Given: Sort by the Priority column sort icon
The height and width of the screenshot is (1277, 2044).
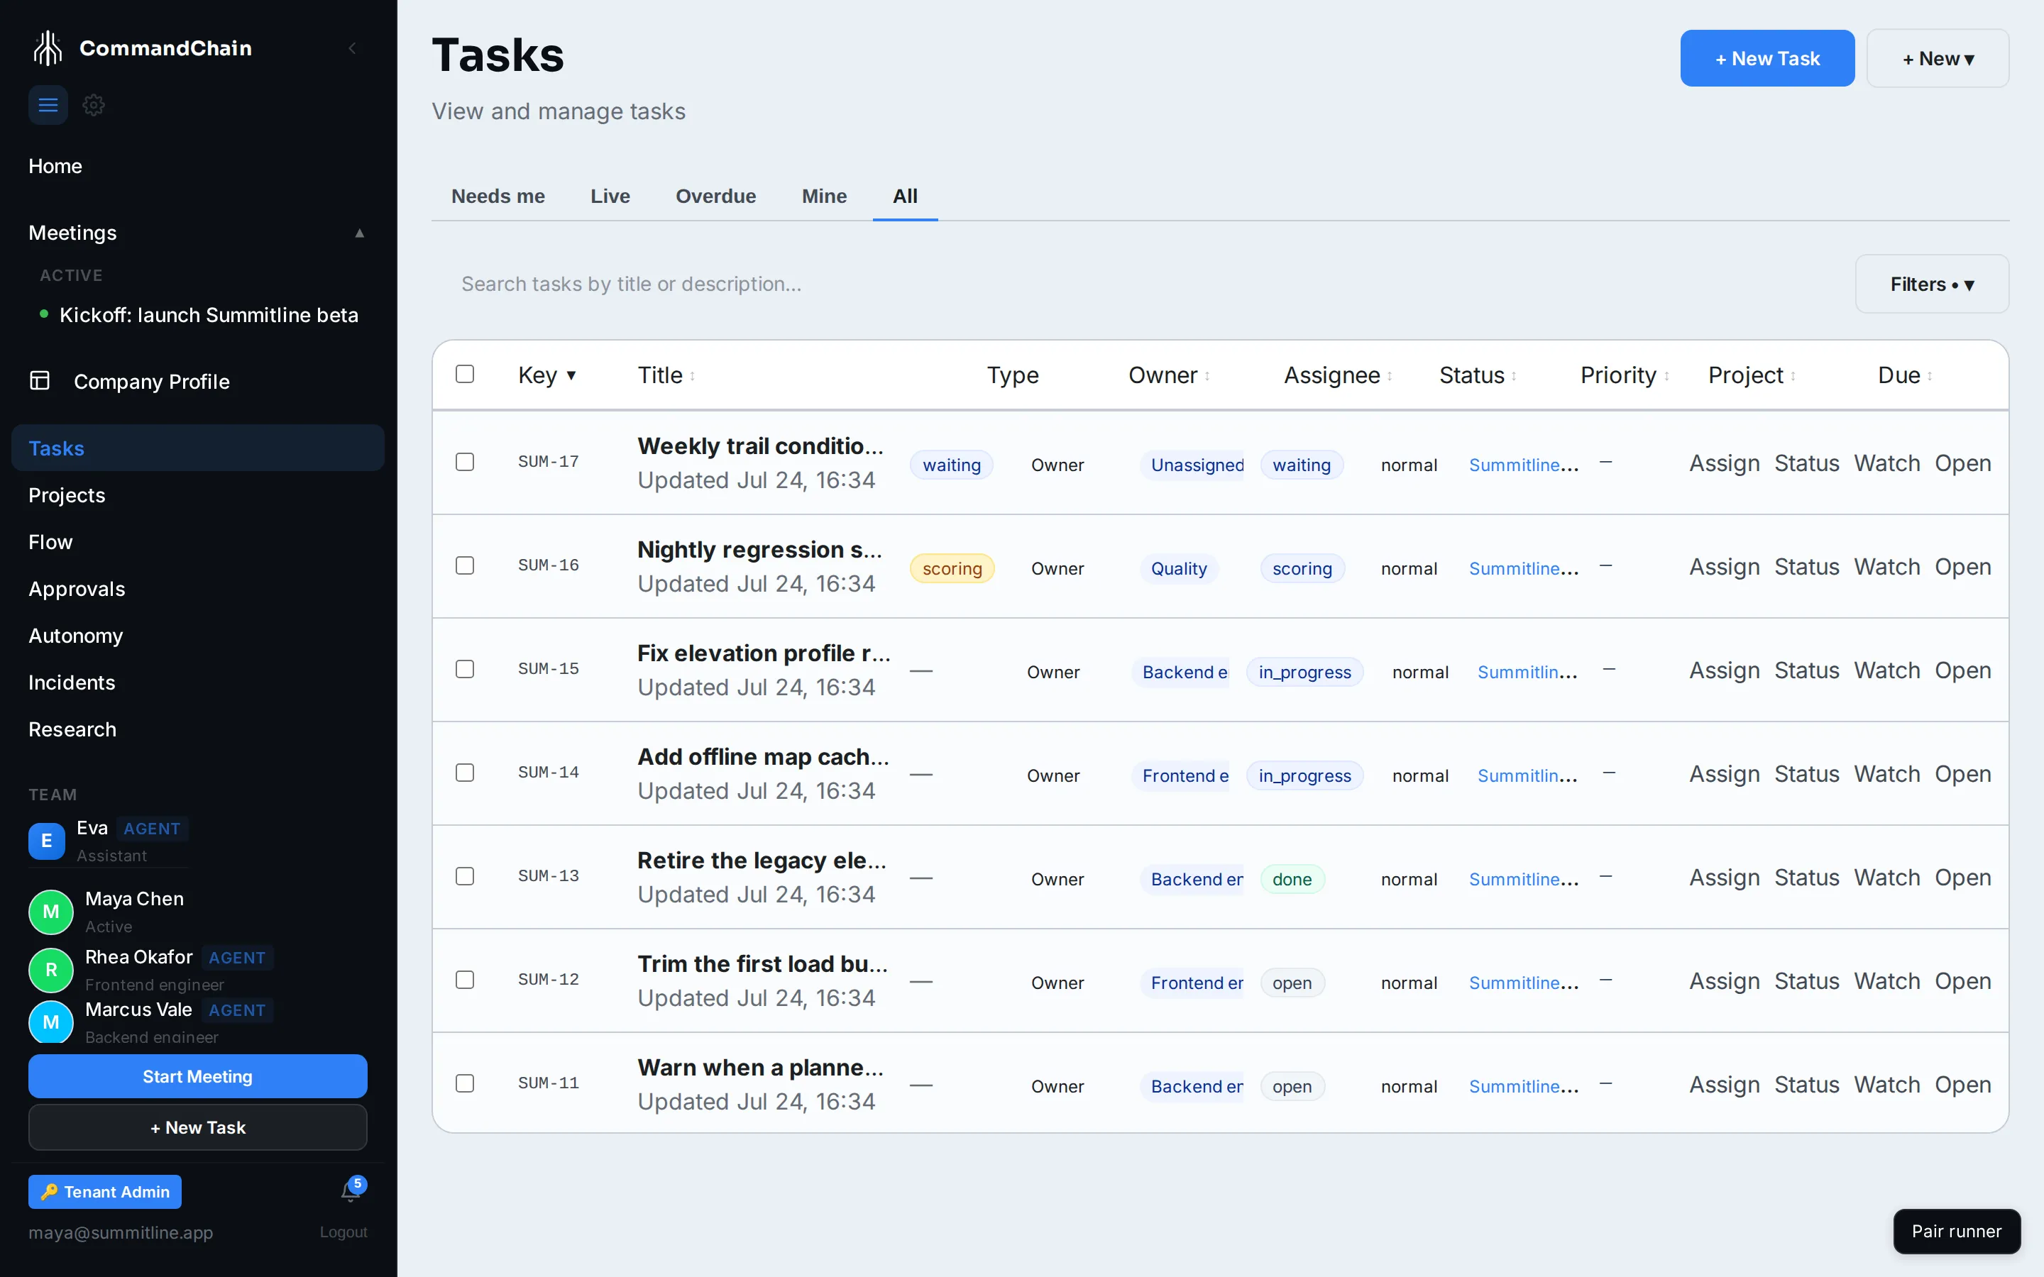Looking at the screenshot, I should 1666,376.
